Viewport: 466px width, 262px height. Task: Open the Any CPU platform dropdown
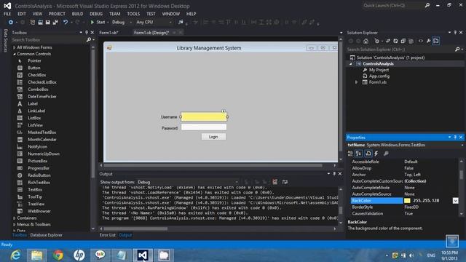pos(170,23)
